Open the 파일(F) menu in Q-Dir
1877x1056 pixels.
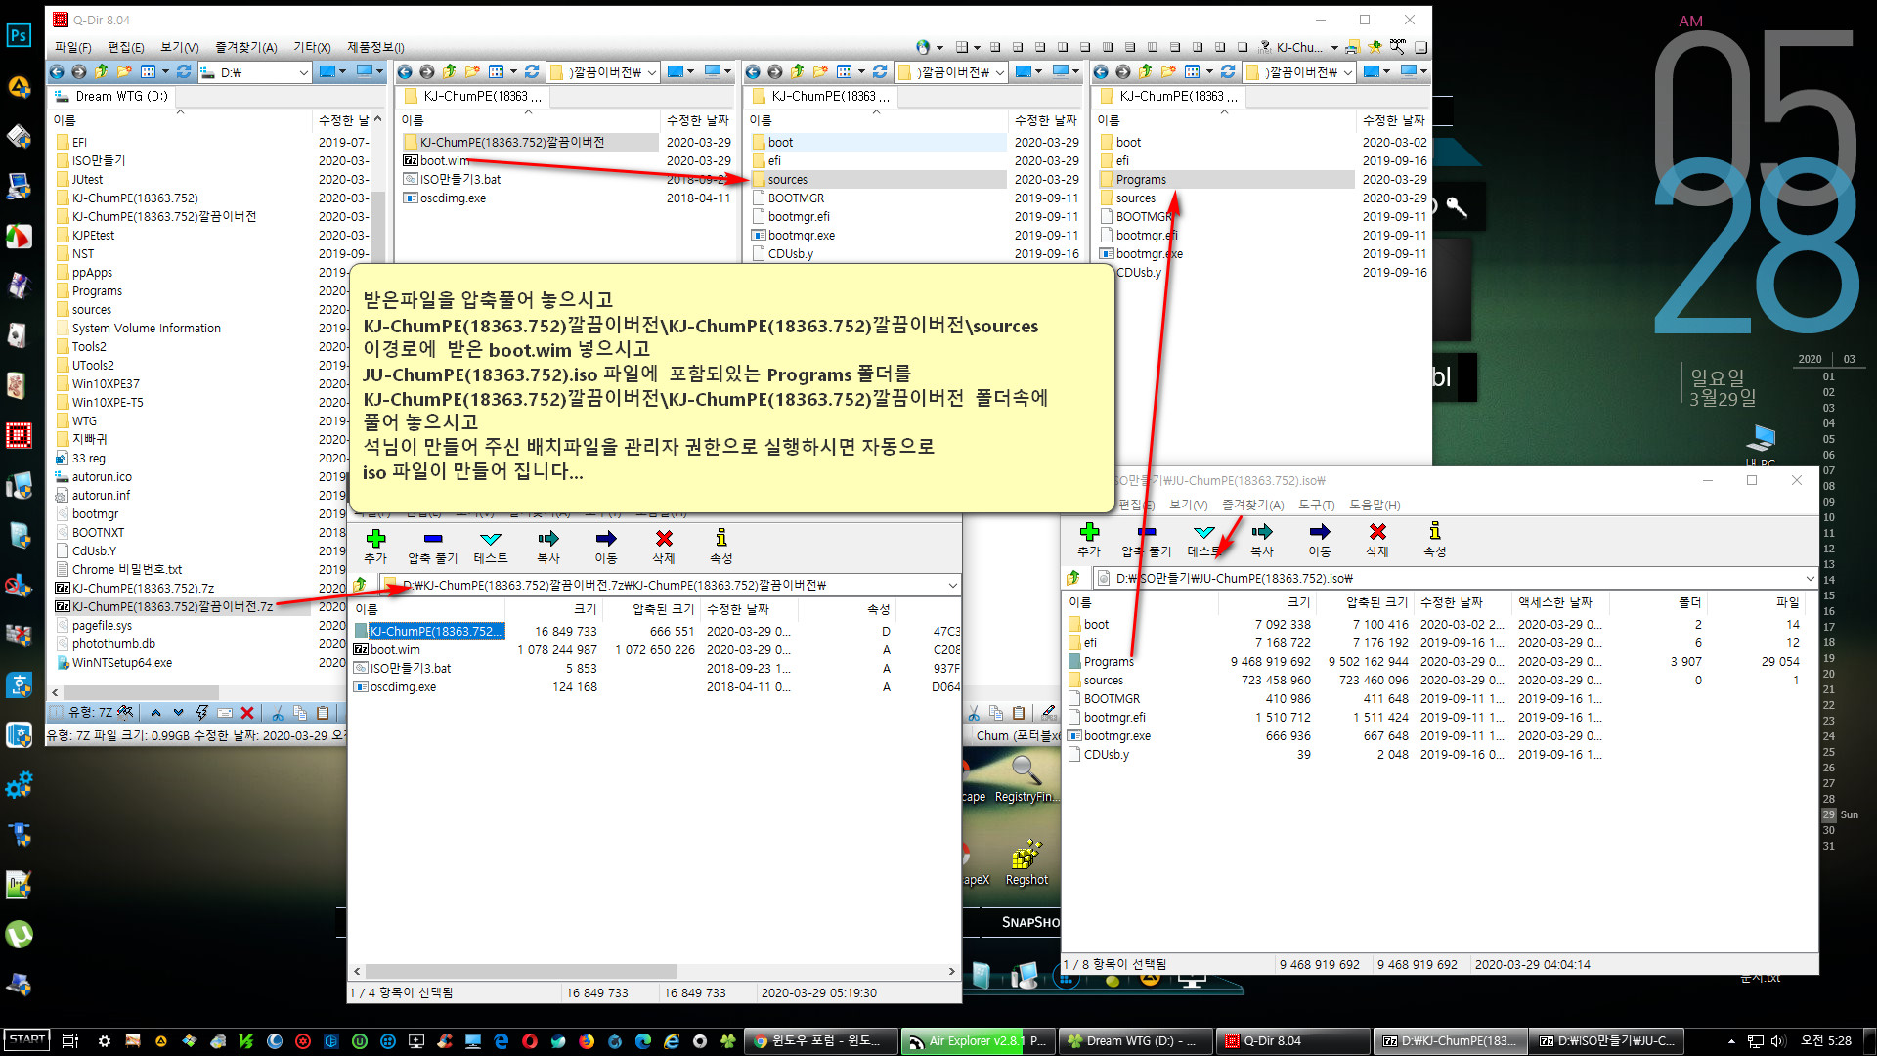tap(72, 47)
